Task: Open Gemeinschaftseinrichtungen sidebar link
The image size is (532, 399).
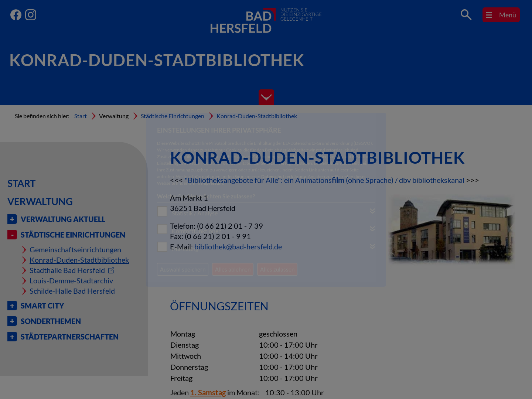Action: click(x=75, y=250)
